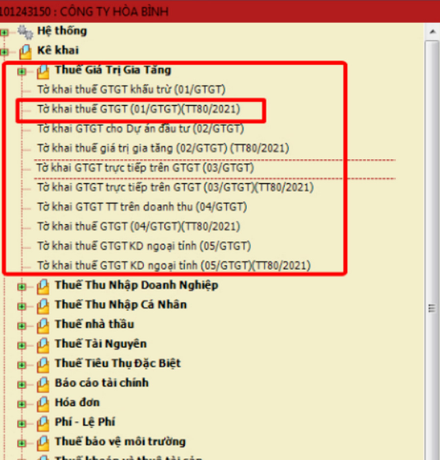
Task: Expand the Thuế nhà thầu node
Action: click(x=22, y=326)
